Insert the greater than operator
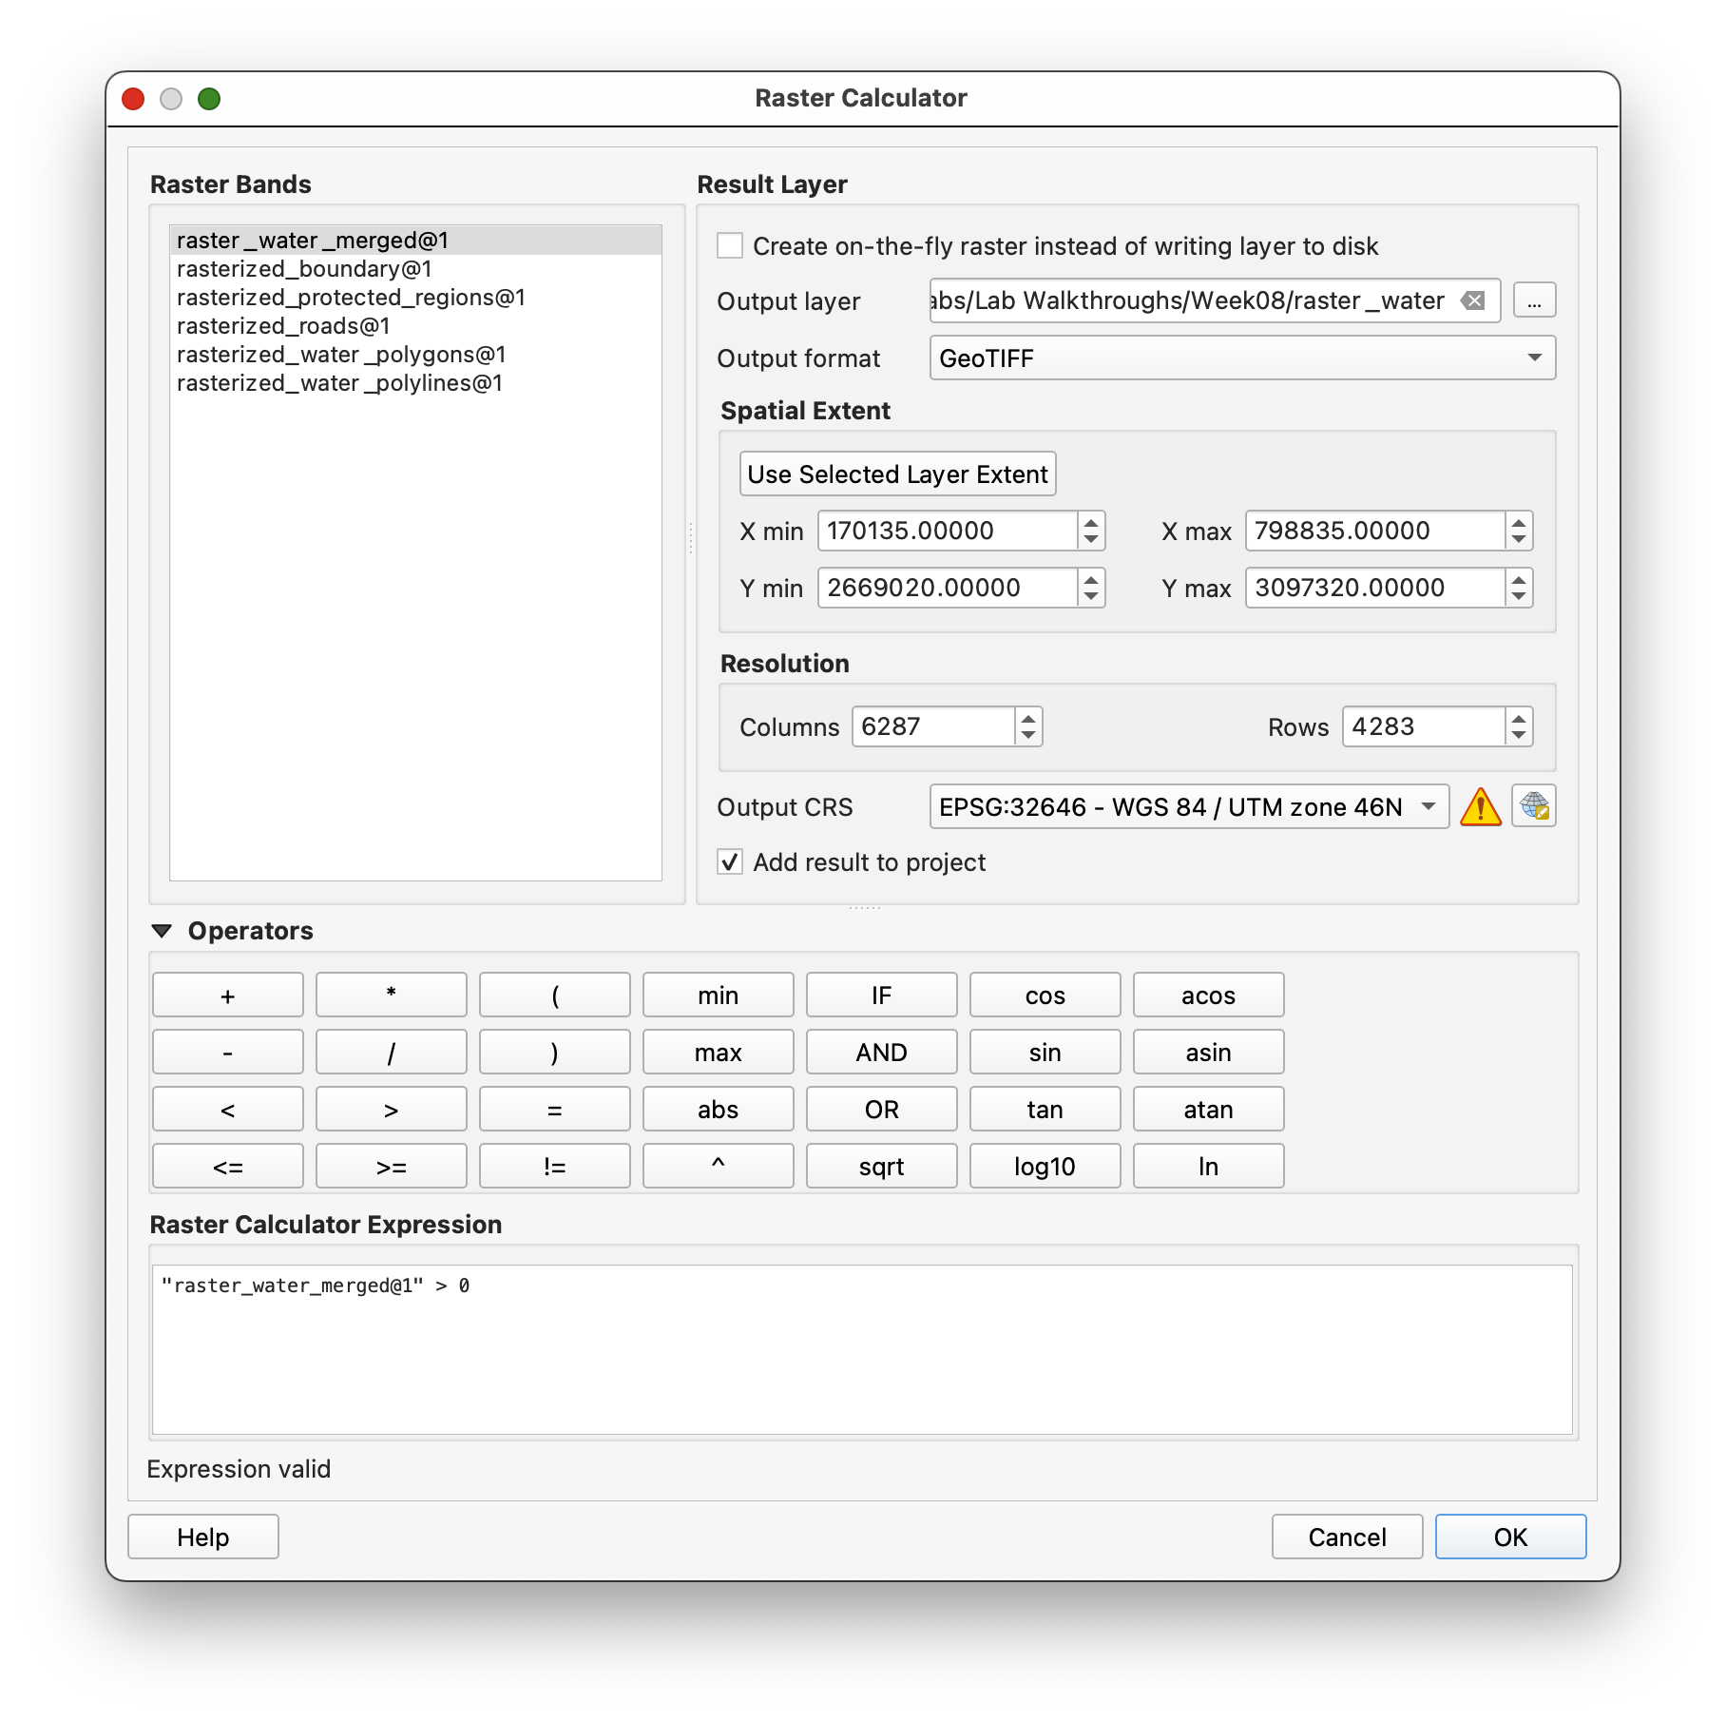 [x=392, y=1110]
